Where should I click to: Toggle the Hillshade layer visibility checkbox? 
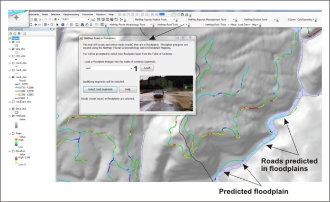pos(13,116)
